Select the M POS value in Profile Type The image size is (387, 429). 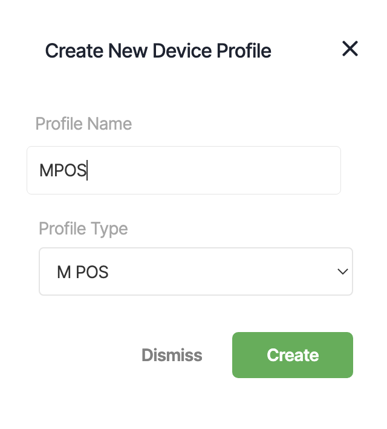pyautogui.click(x=82, y=272)
